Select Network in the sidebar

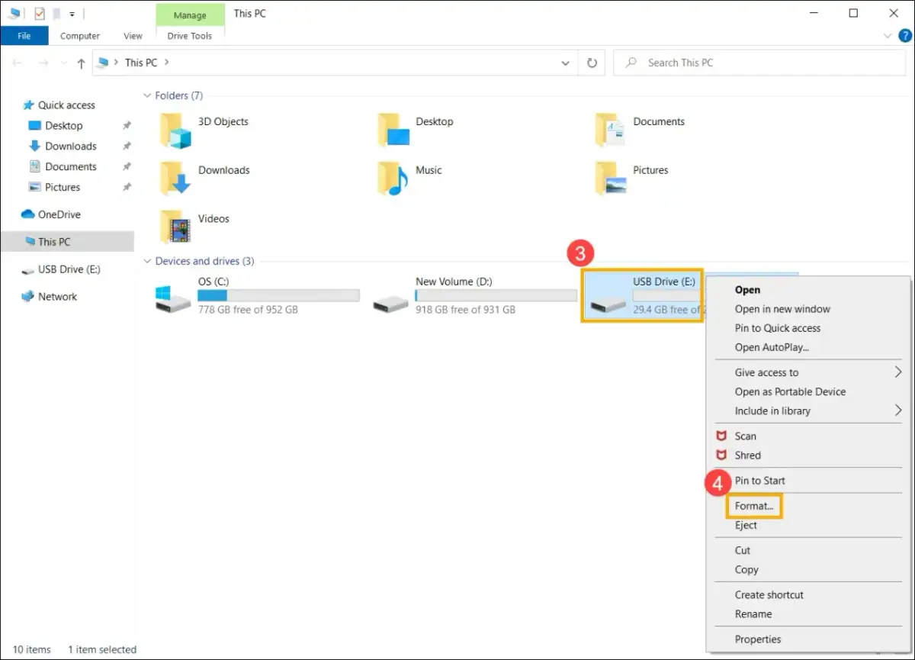tap(56, 296)
